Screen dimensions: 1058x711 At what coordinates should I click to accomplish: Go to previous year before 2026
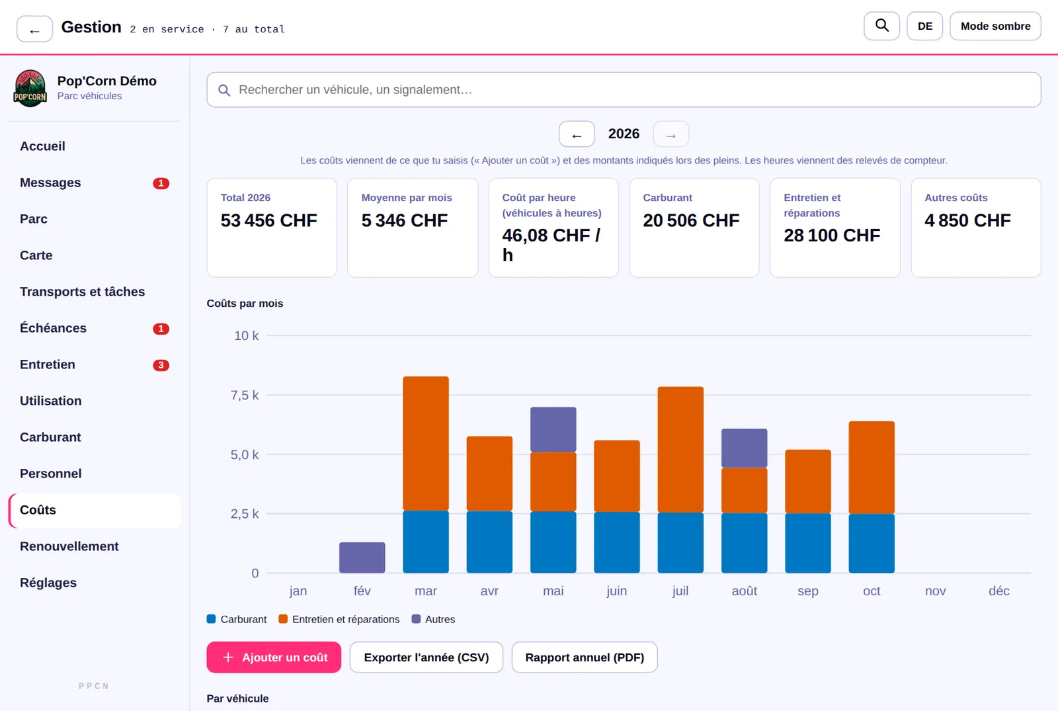click(x=577, y=134)
